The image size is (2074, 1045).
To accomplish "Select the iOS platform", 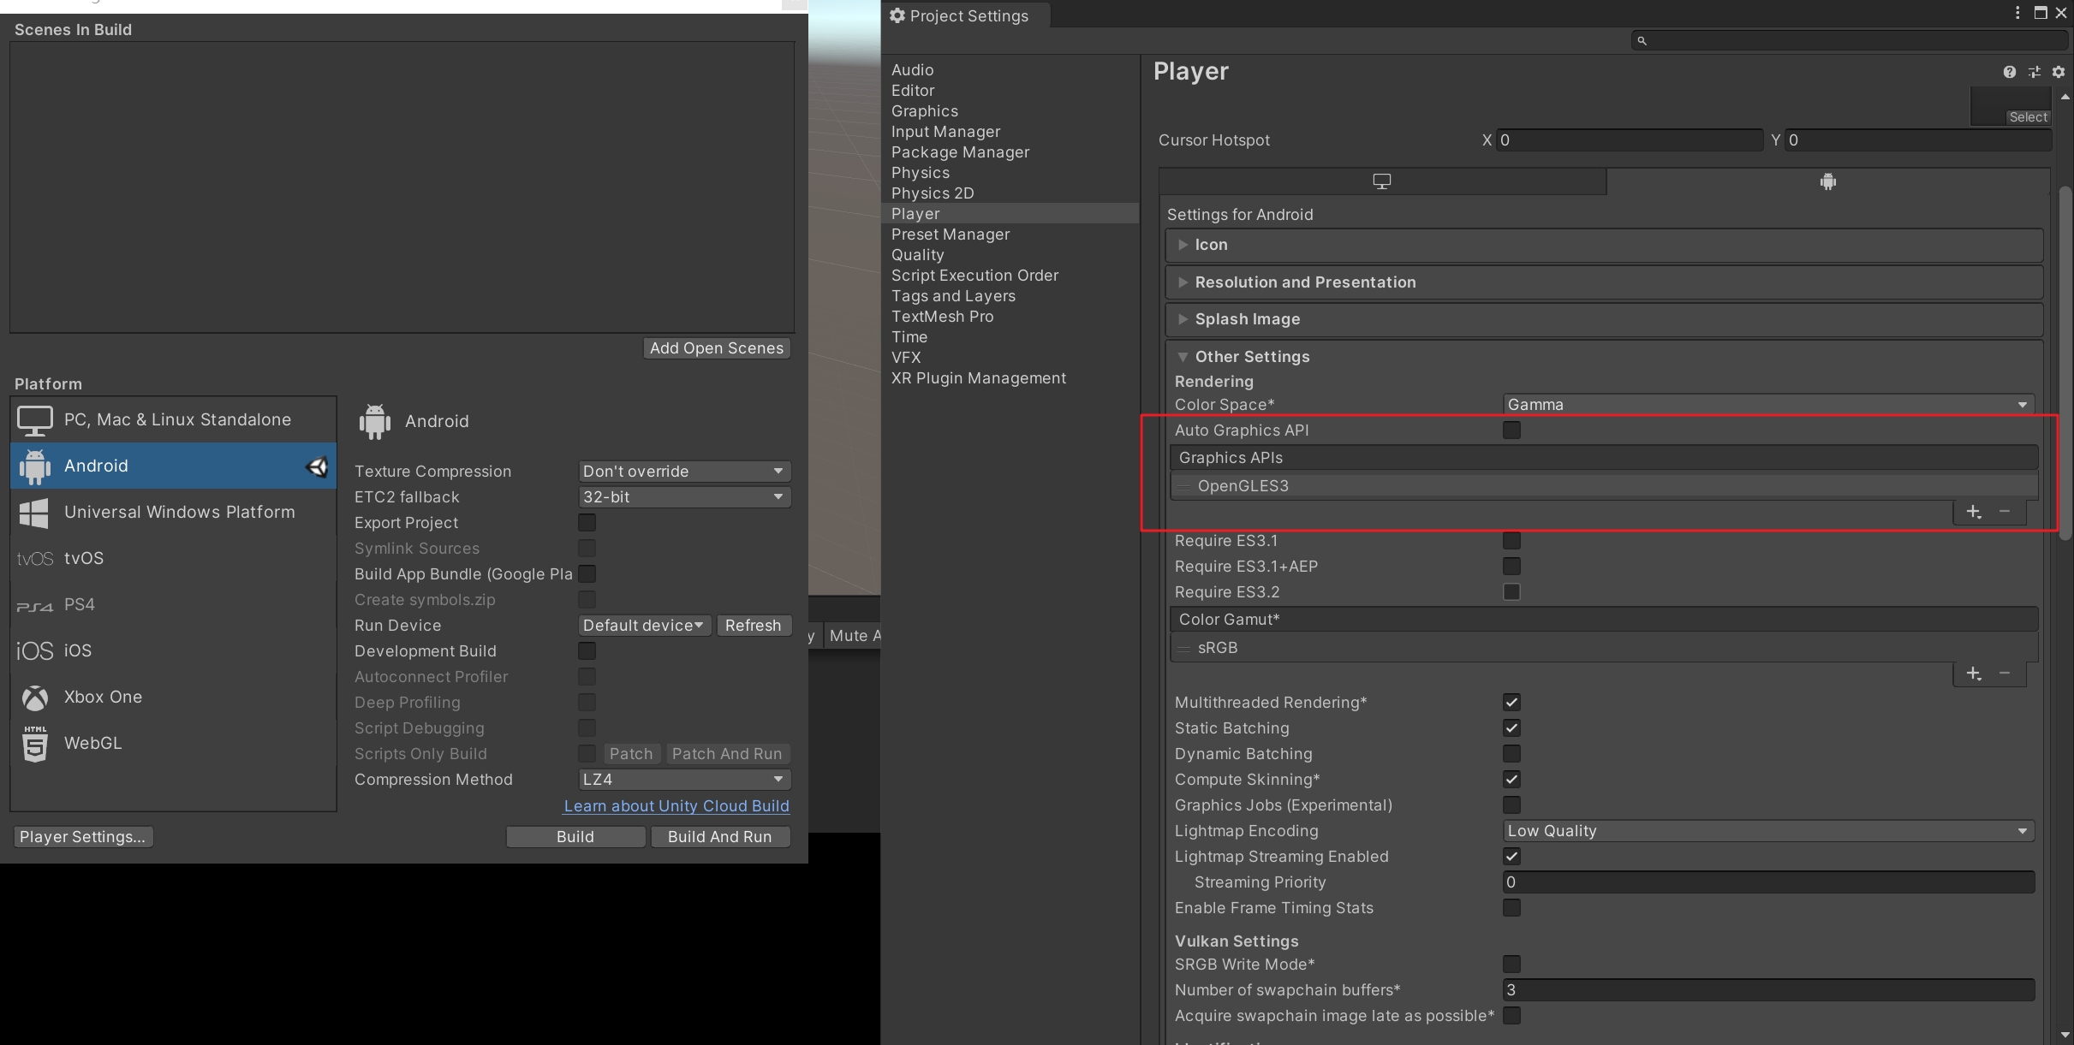I will coord(78,650).
